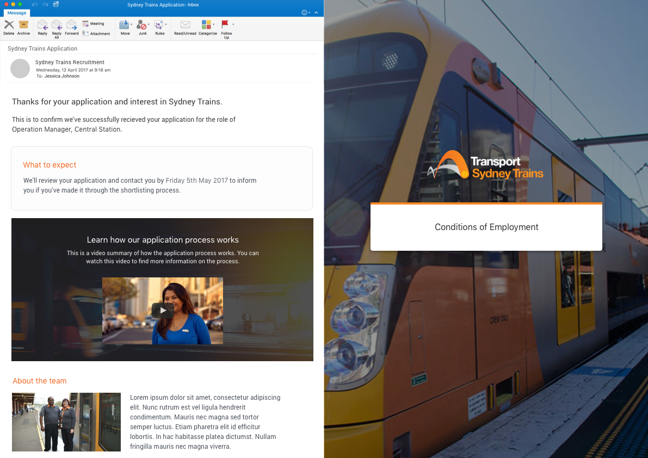Expand the Follow Up dropdown arrow
Screen dimensions: 648x458
[x=233, y=25]
